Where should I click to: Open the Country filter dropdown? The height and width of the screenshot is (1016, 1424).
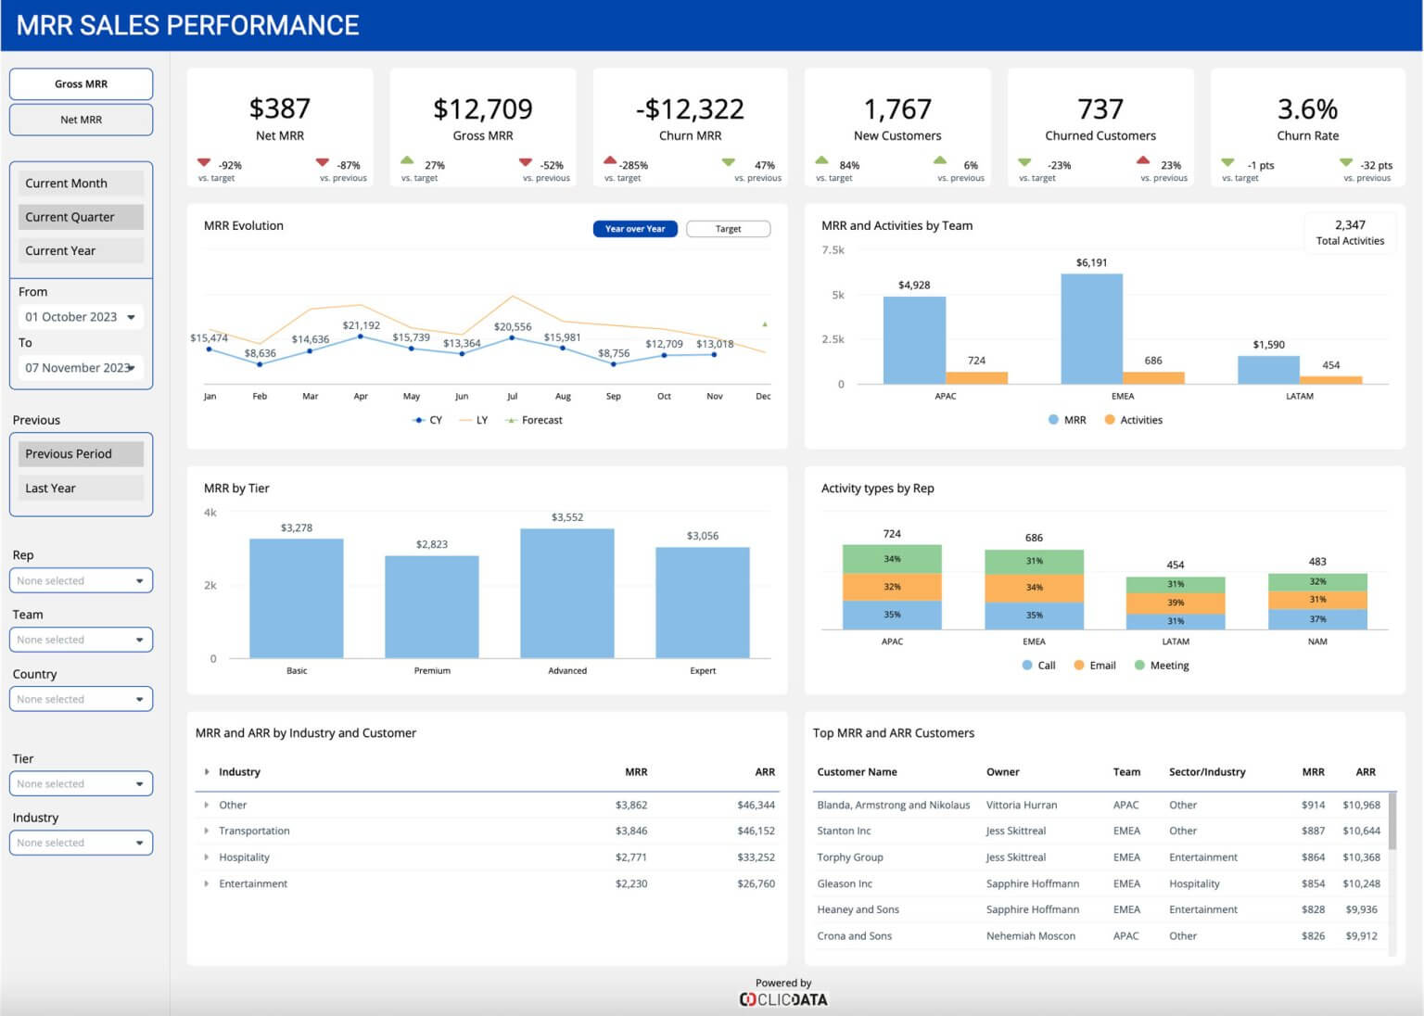pos(80,698)
